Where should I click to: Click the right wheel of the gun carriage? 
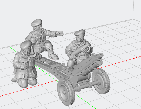pos(101,81)
